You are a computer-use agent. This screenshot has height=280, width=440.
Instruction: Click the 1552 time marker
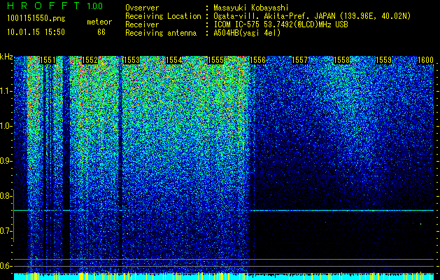pyautogui.click(x=90, y=60)
